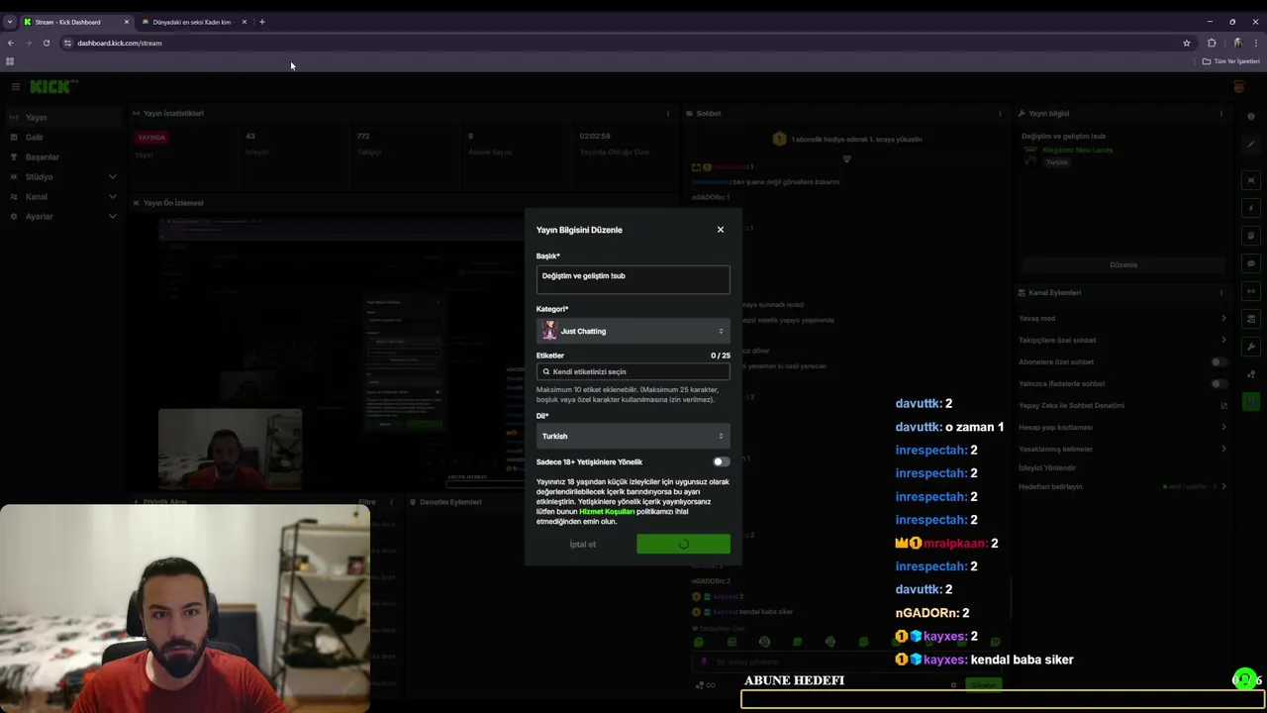1267x713 pixels.
Task: Click the tab search dropdown arrow
Action: tap(9, 22)
